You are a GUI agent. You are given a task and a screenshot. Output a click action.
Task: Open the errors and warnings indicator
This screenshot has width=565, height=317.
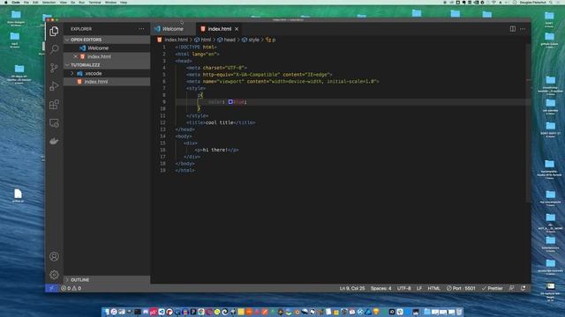pyautogui.click(x=71, y=288)
